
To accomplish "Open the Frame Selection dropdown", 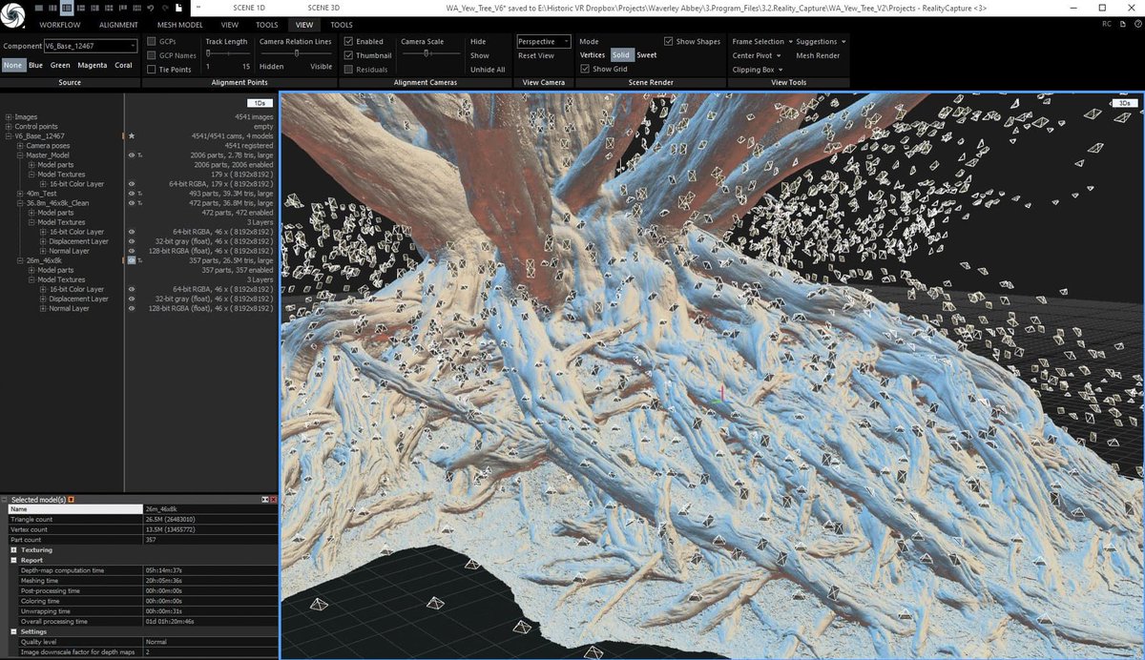I will [762, 42].
